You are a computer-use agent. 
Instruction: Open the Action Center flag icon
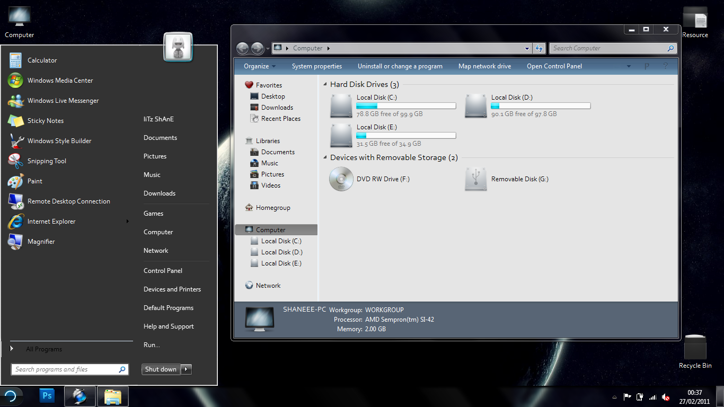(x=627, y=397)
